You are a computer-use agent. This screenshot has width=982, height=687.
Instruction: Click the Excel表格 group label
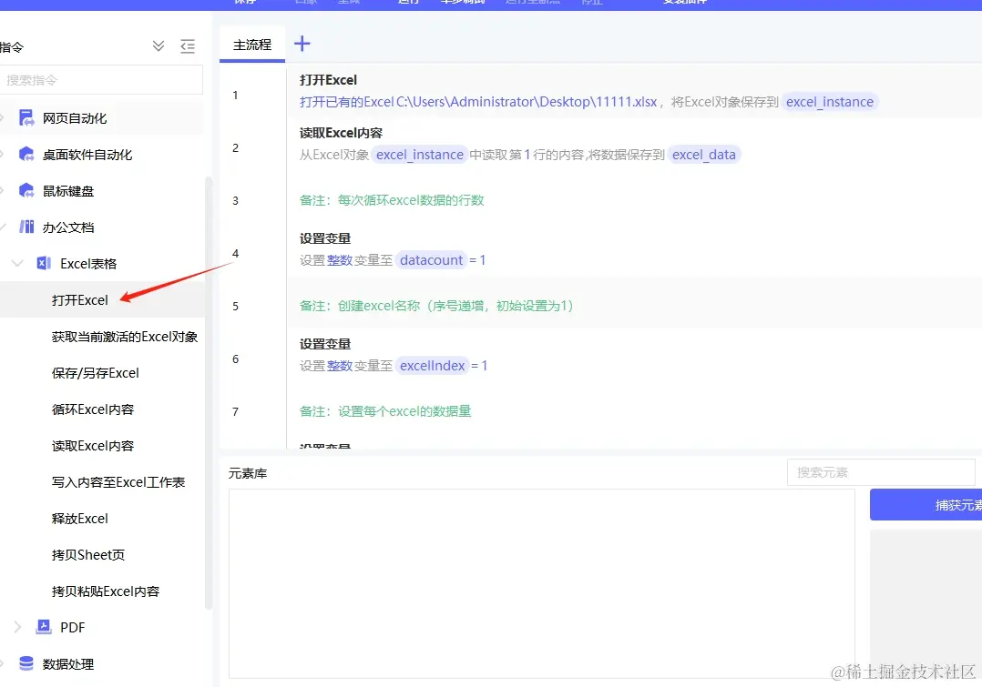click(88, 263)
